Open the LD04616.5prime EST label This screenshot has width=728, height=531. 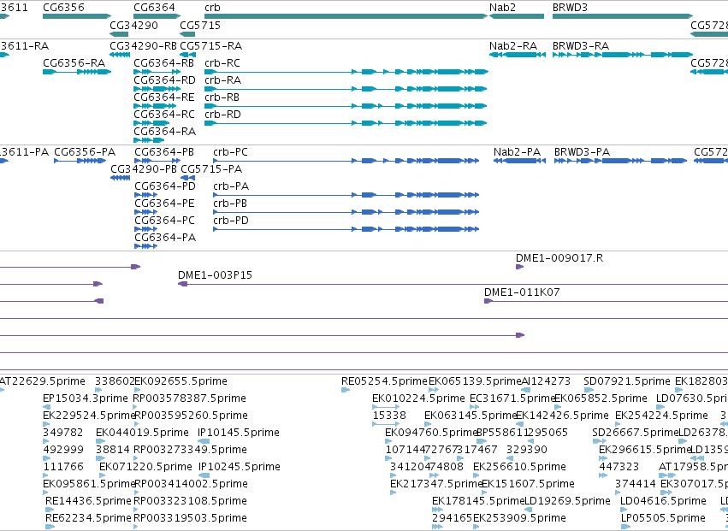[663, 500]
